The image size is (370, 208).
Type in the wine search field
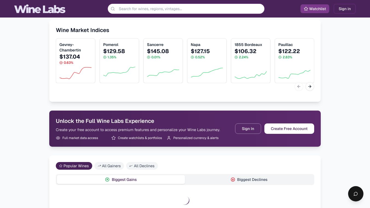coord(189,9)
